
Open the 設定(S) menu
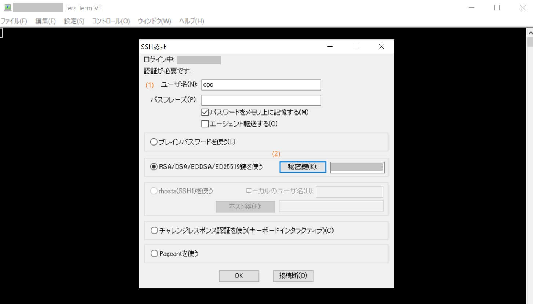click(x=74, y=21)
